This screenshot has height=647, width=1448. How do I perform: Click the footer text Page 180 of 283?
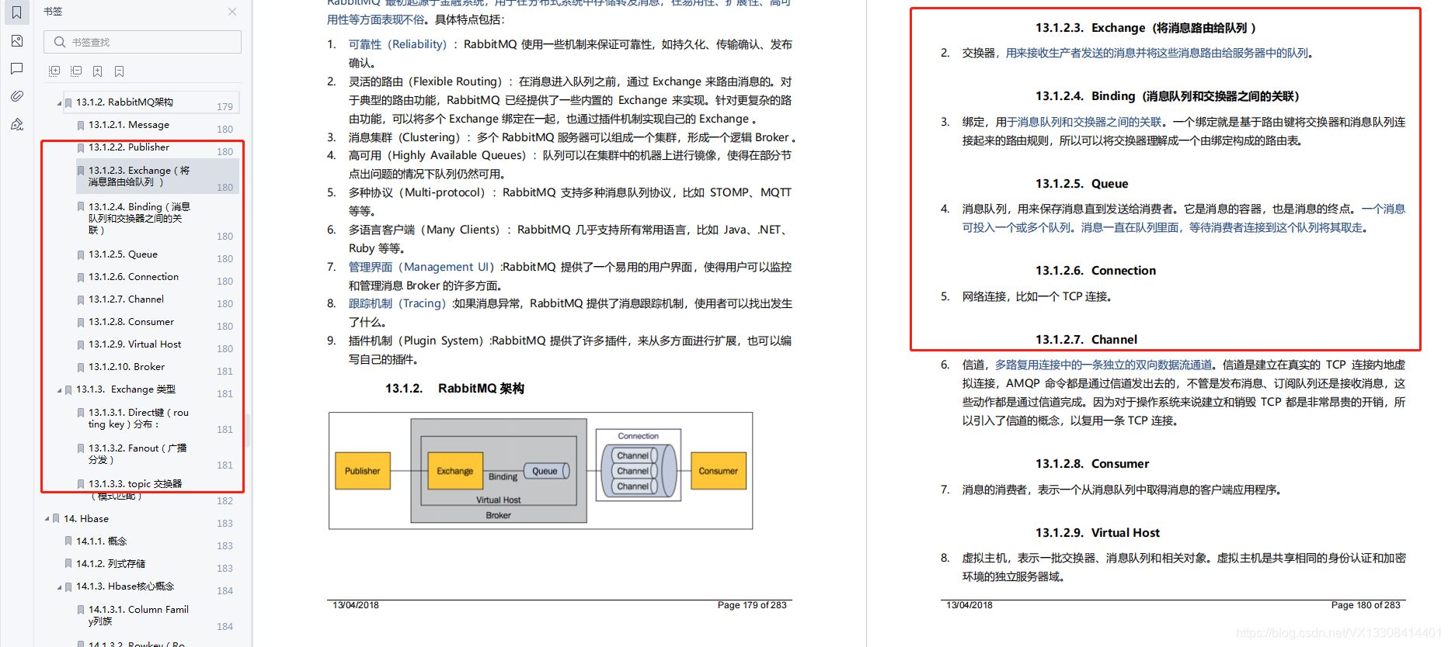coord(1366,605)
